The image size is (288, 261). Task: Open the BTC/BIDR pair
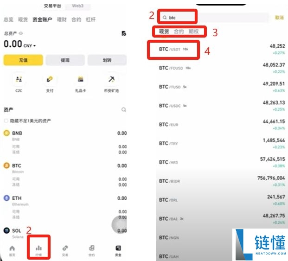coord(222,181)
